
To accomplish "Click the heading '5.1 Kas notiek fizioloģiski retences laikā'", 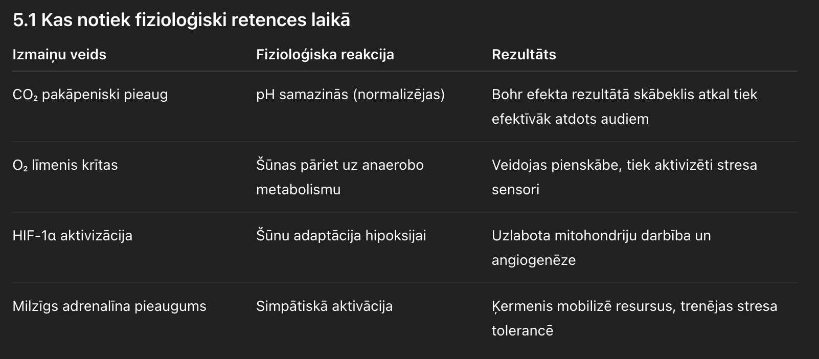I will pos(181,20).
